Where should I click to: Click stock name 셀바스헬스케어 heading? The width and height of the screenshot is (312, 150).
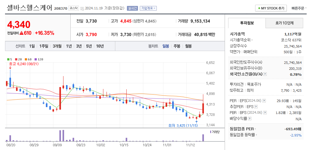[30, 8]
